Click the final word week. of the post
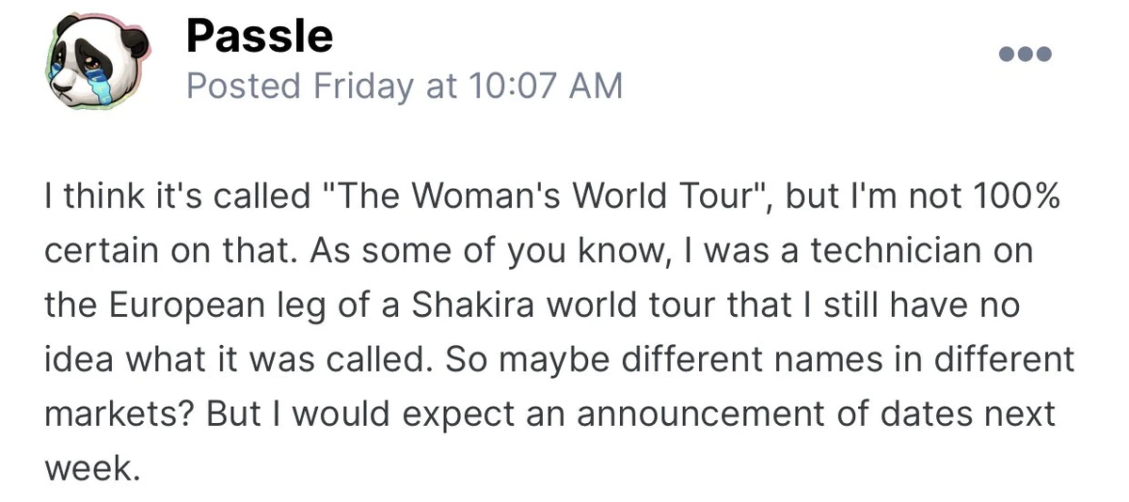The height and width of the screenshot is (502, 1129). [x=92, y=467]
